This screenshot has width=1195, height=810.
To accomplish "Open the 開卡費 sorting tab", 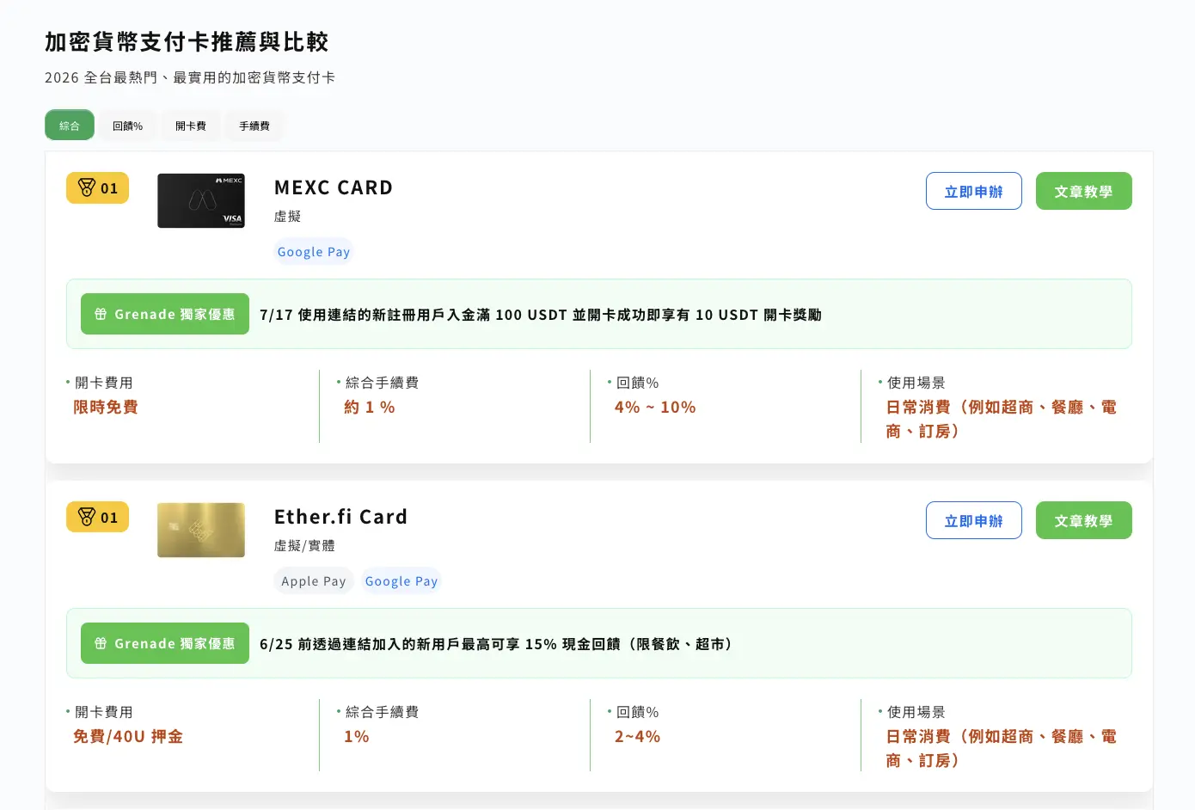I will pyautogui.click(x=190, y=126).
